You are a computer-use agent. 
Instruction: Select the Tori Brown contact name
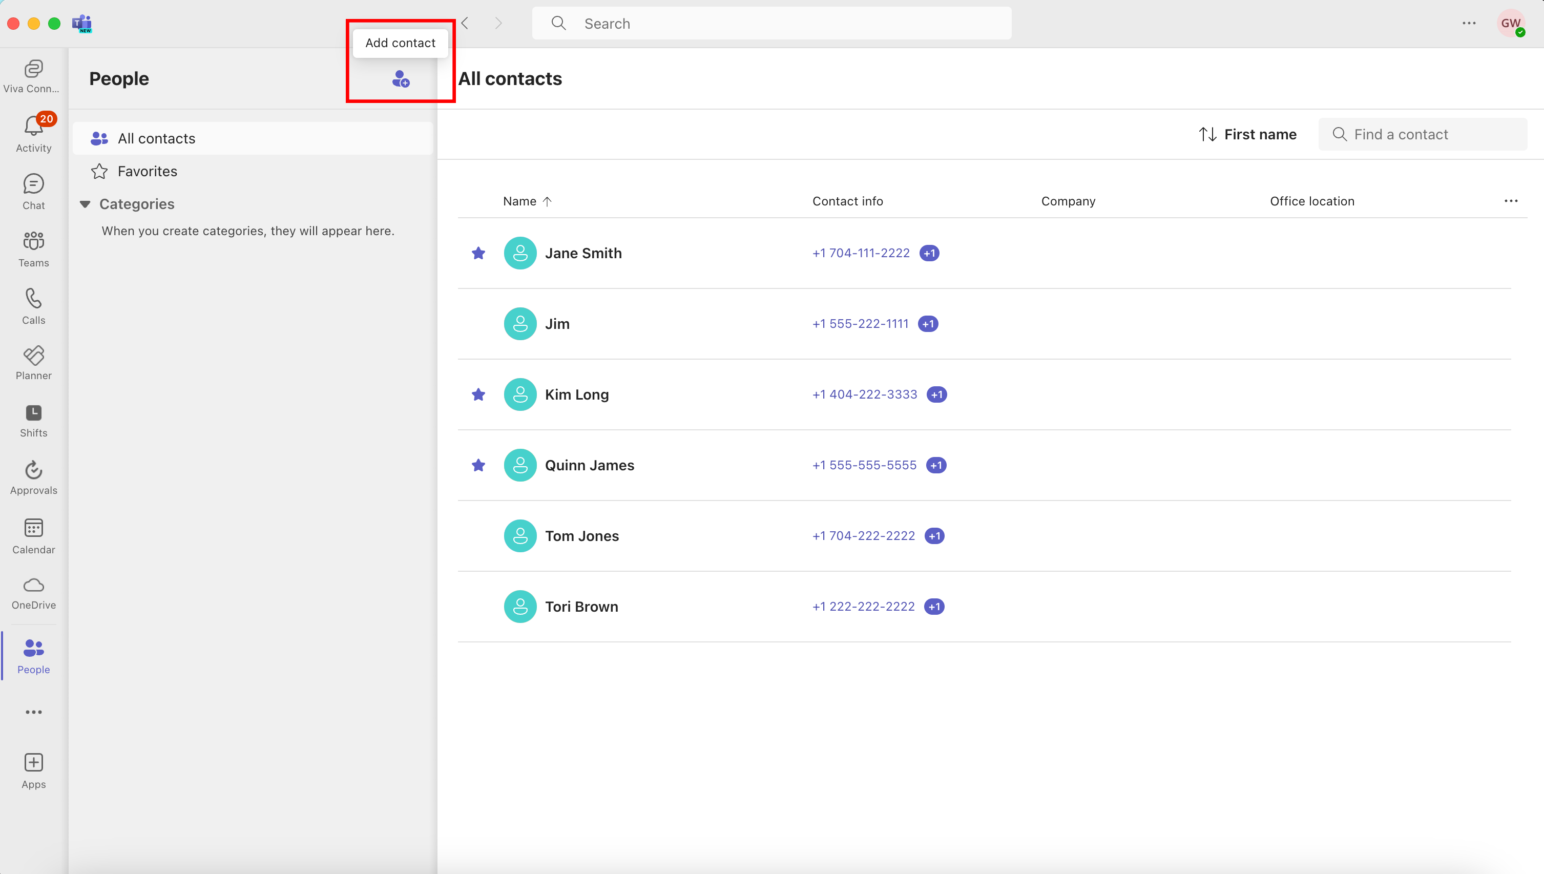[x=581, y=607]
